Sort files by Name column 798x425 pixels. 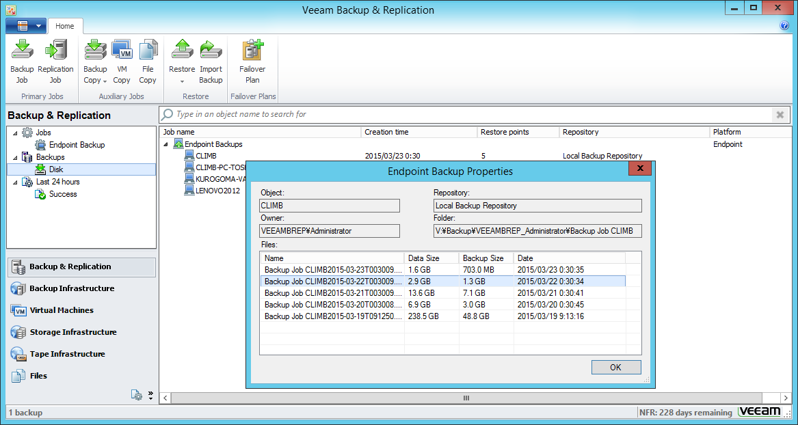coord(332,258)
